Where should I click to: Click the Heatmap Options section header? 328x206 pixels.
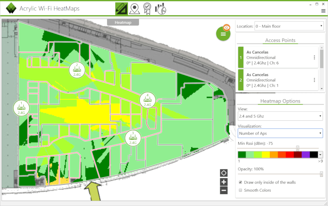click(x=280, y=101)
